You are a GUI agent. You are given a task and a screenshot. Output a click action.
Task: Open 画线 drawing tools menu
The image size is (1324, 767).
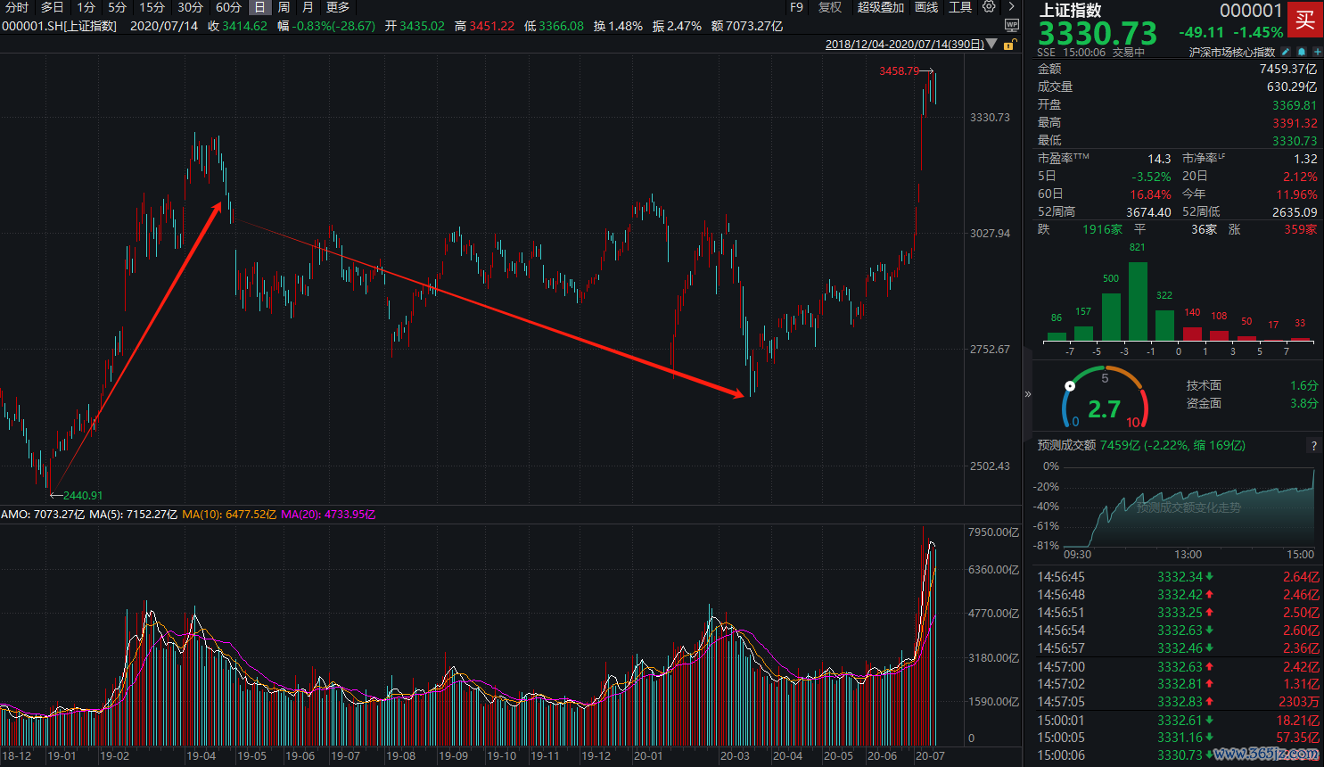[926, 7]
